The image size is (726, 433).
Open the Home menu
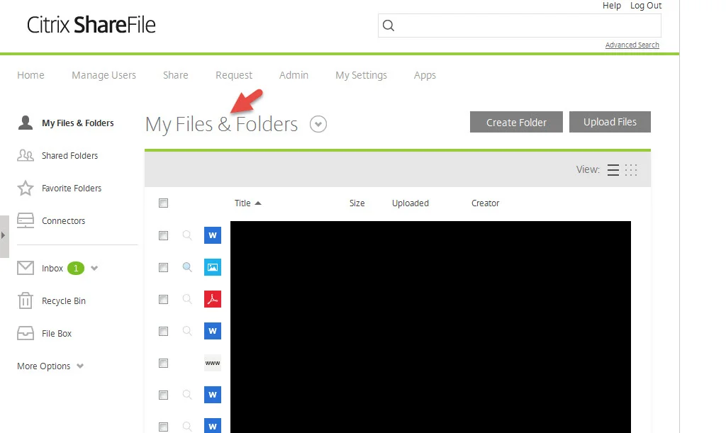30,75
